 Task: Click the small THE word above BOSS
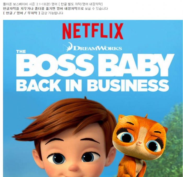click(x=21, y=51)
